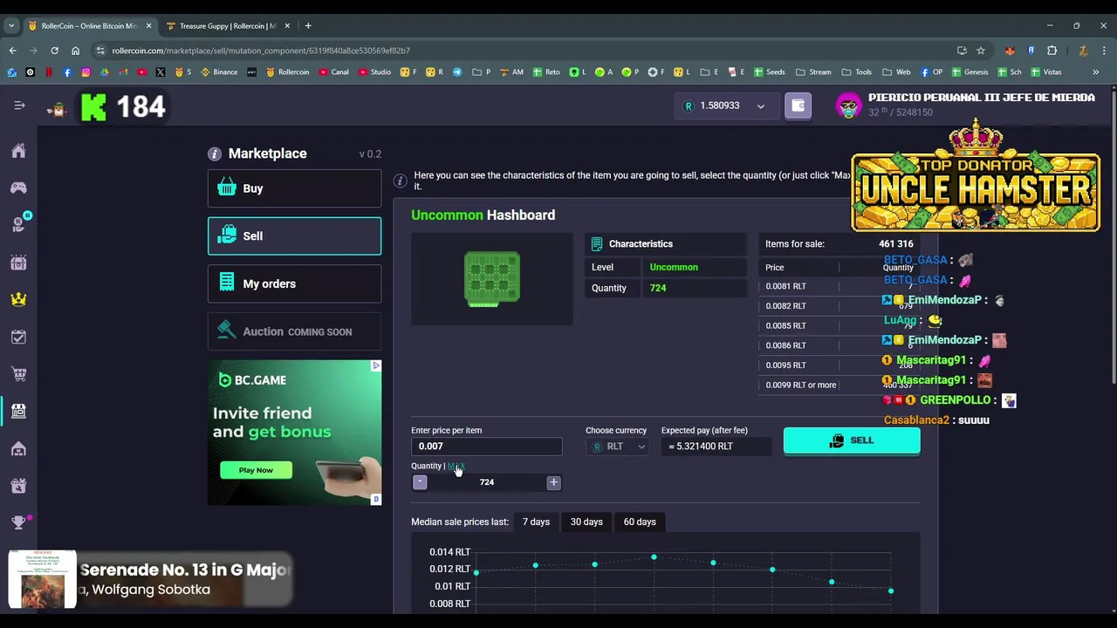1117x628 pixels.
Task: Open the Tools bookmark folder
Action: click(x=857, y=72)
